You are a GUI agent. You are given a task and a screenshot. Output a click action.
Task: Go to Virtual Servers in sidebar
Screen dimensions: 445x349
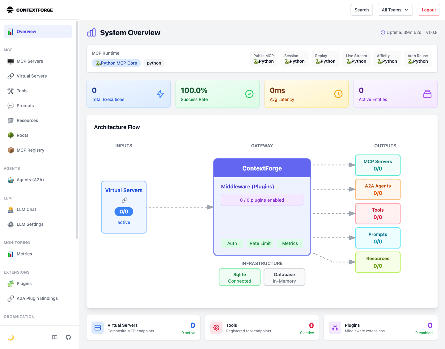38,76
